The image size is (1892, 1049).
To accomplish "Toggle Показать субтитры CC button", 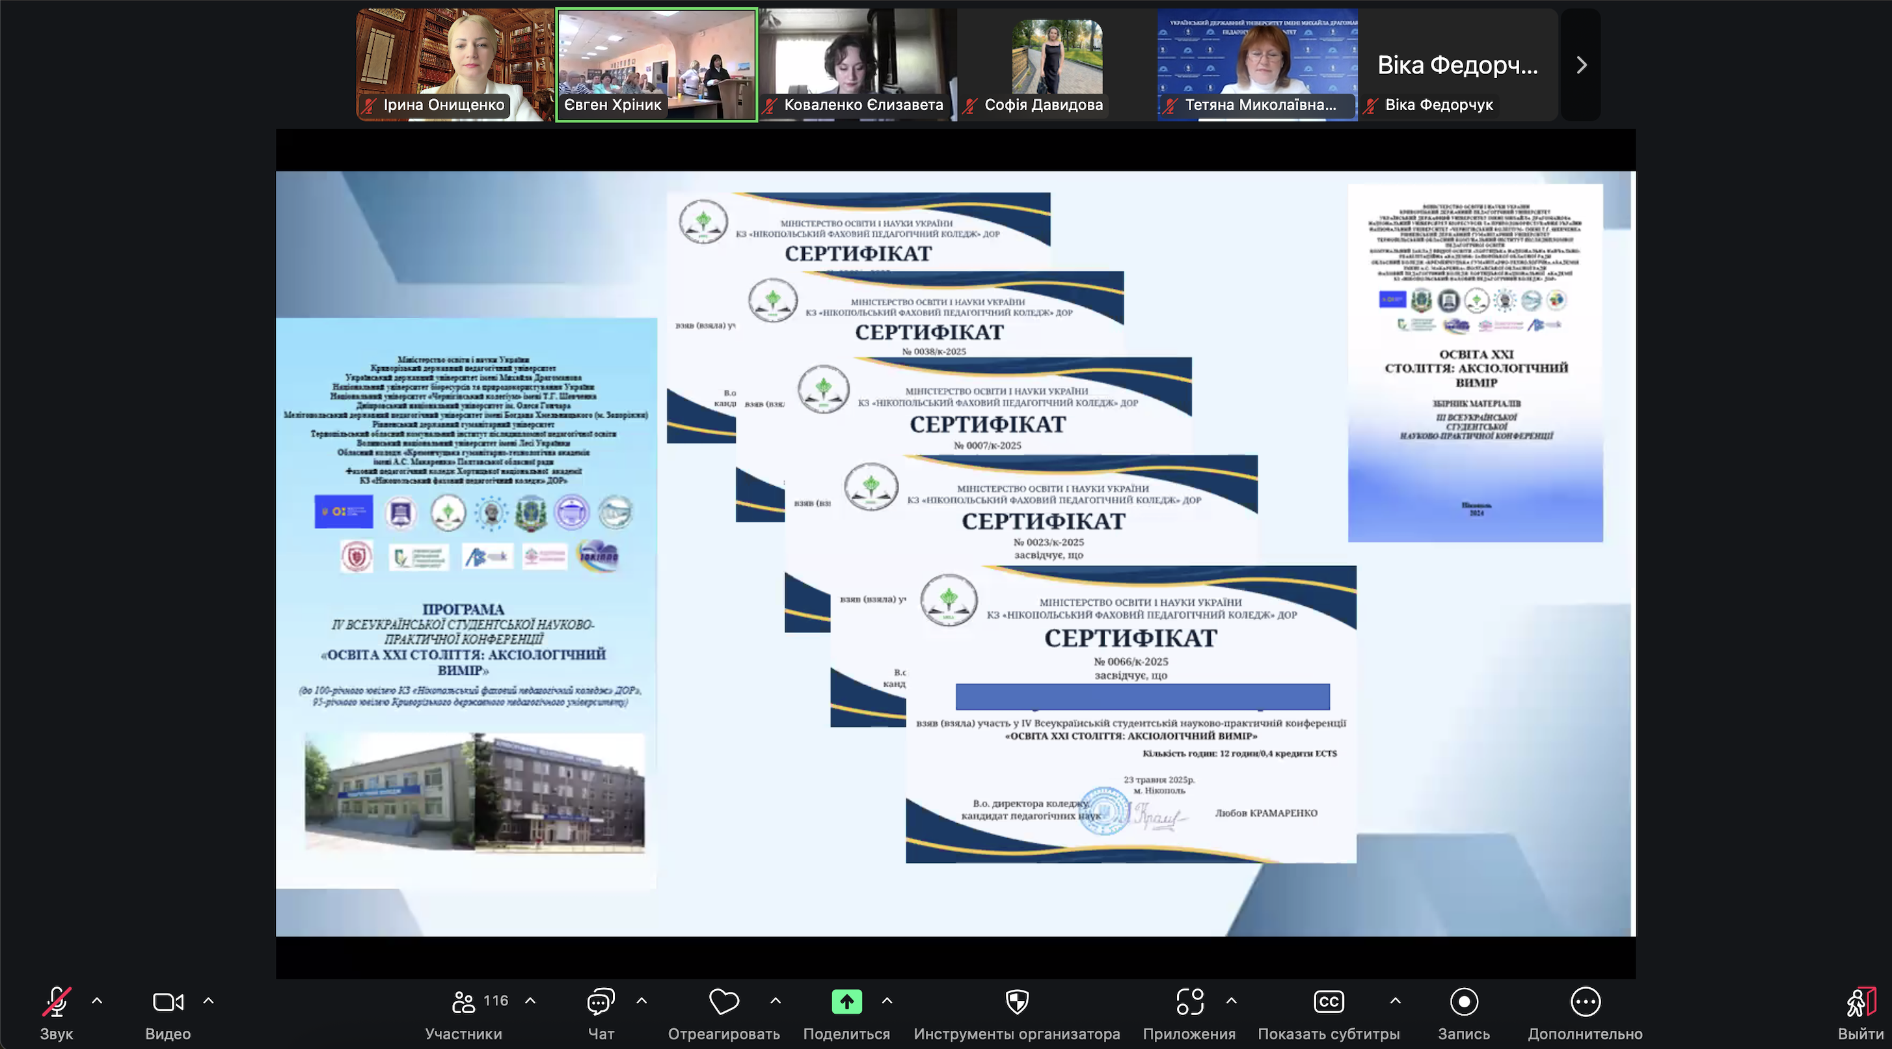I will tap(1329, 1002).
